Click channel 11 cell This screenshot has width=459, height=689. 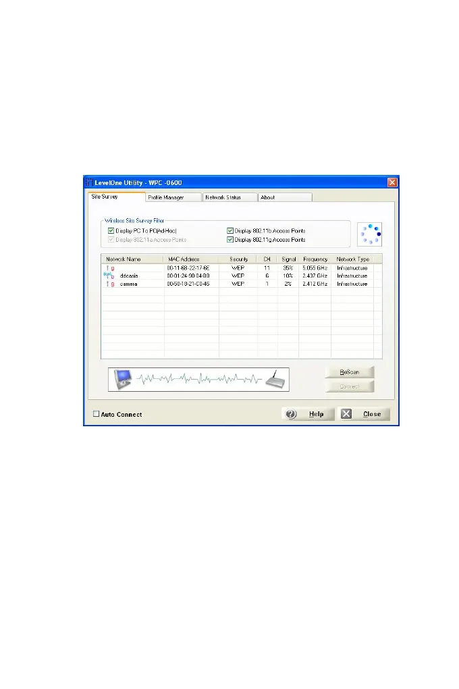(267, 268)
